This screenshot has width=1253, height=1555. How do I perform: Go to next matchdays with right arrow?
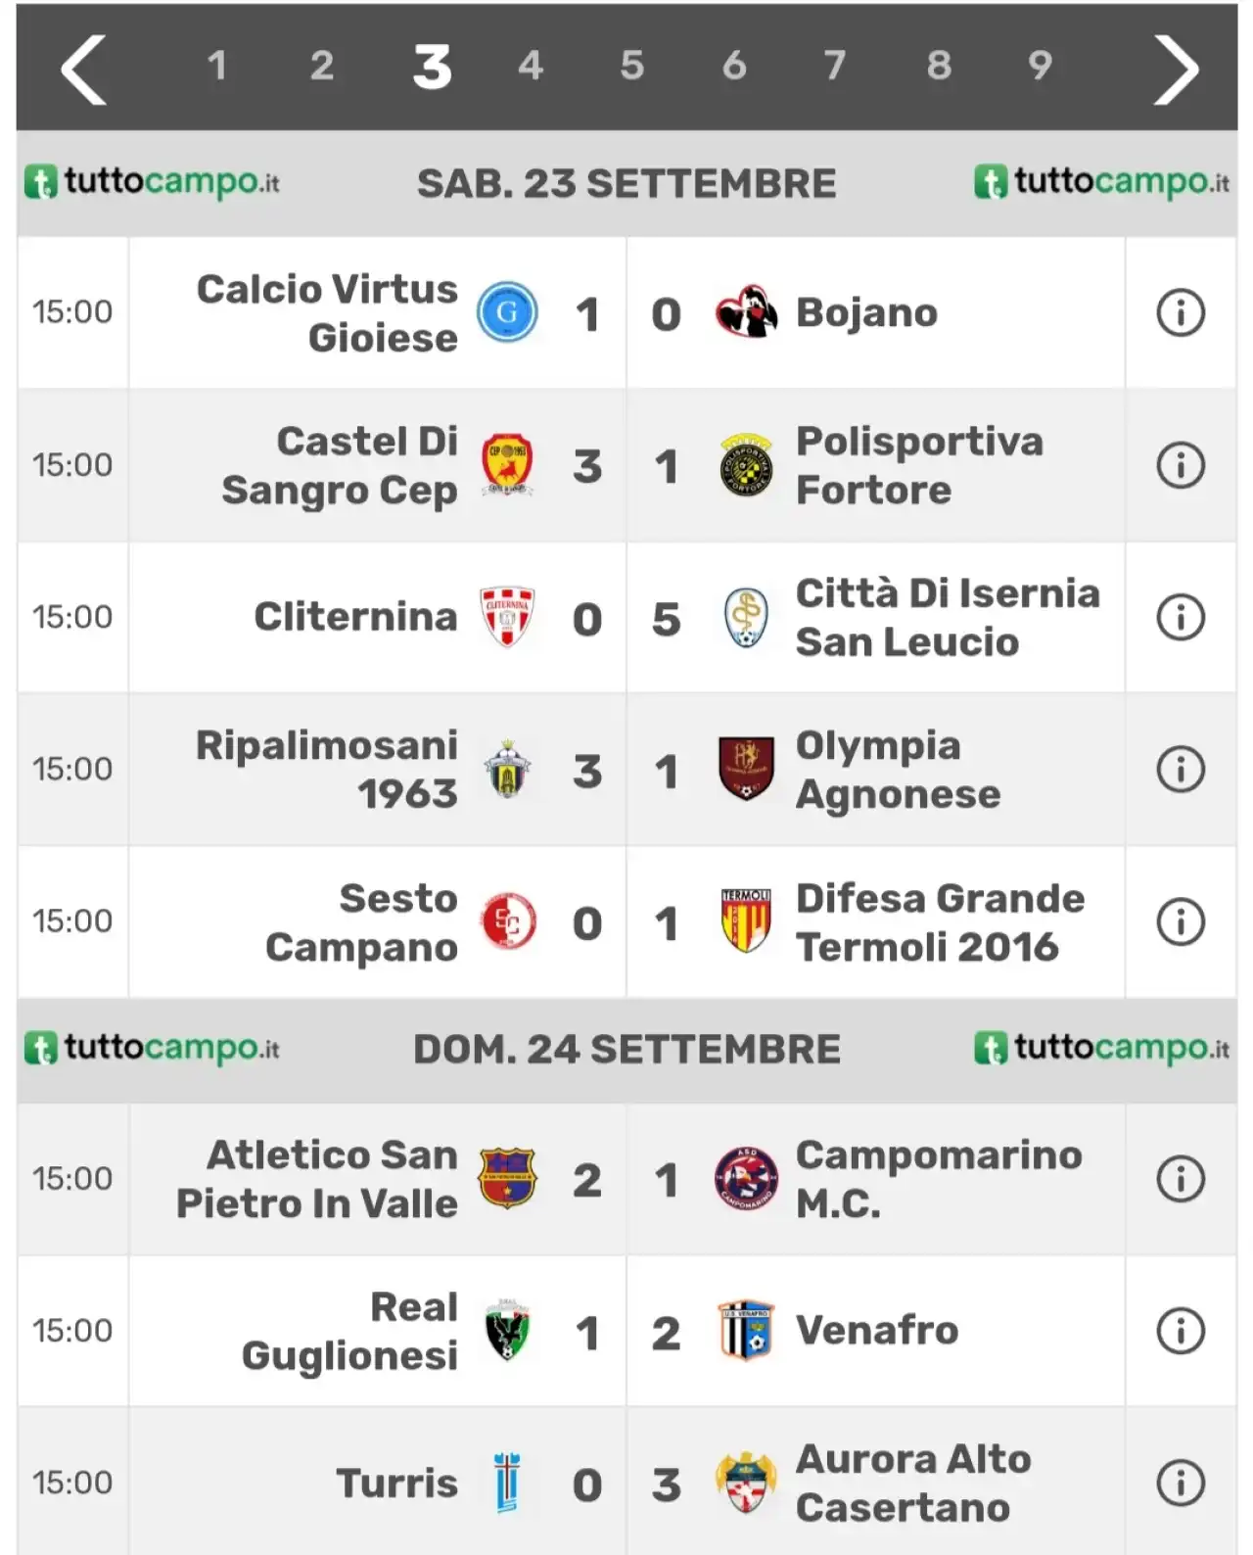coord(1175,69)
